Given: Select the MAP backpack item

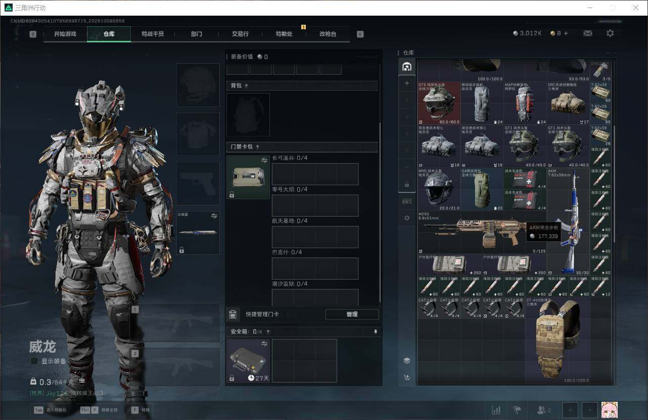Looking at the screenshot, I should tap(525, 103).
